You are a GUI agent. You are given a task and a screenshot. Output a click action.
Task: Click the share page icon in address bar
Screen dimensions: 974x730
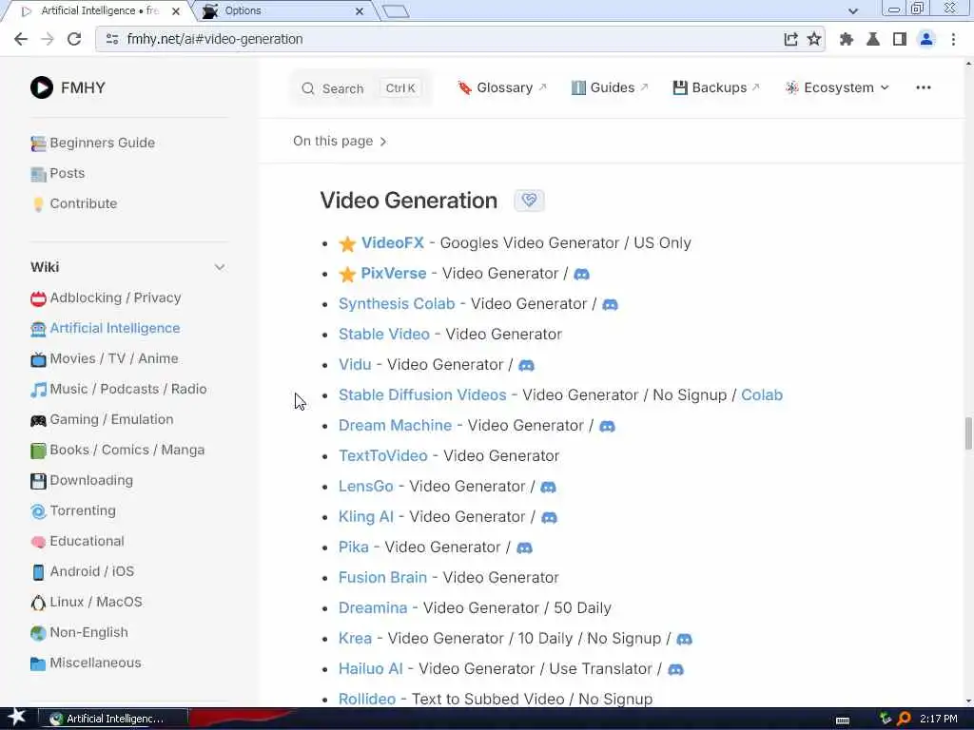pyautogui.click(x=790, y=39)
